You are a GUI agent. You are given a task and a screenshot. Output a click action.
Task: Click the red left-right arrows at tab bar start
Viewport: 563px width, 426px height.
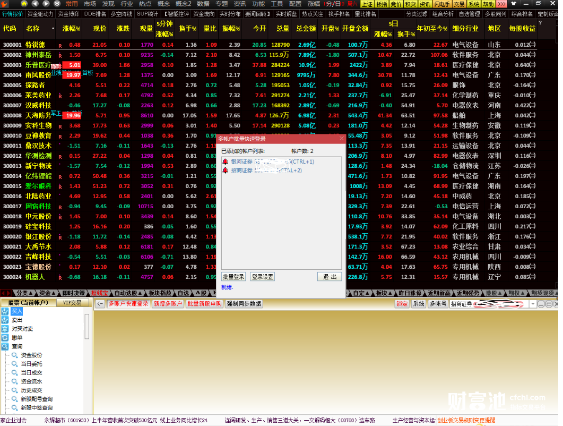(x=6, y=293)
